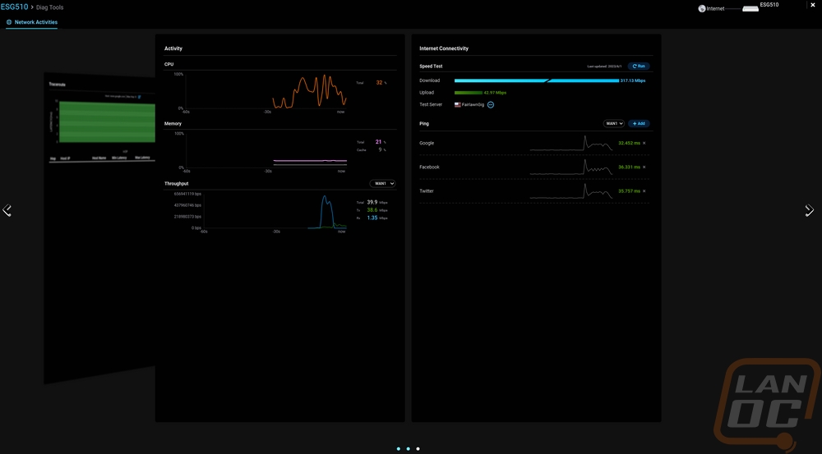
Task: Select the second carousel page dot
Action: tap(408, 449)
